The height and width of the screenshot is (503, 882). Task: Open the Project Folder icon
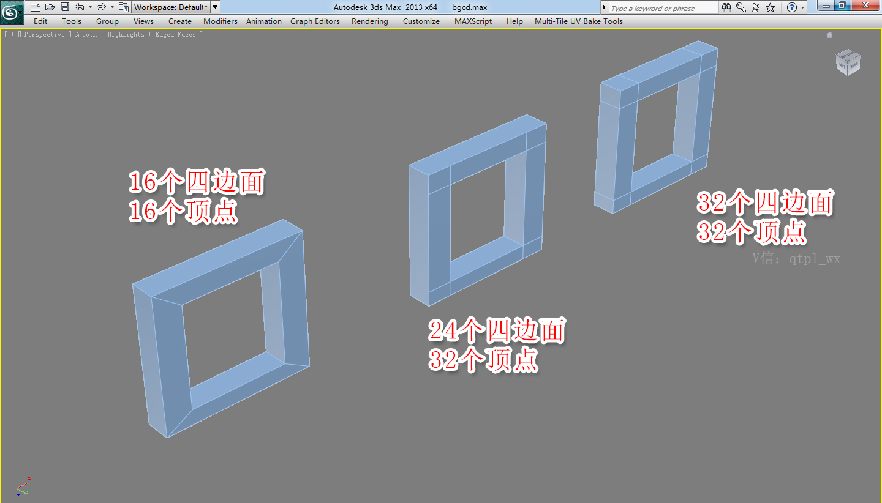click(123, 7)
